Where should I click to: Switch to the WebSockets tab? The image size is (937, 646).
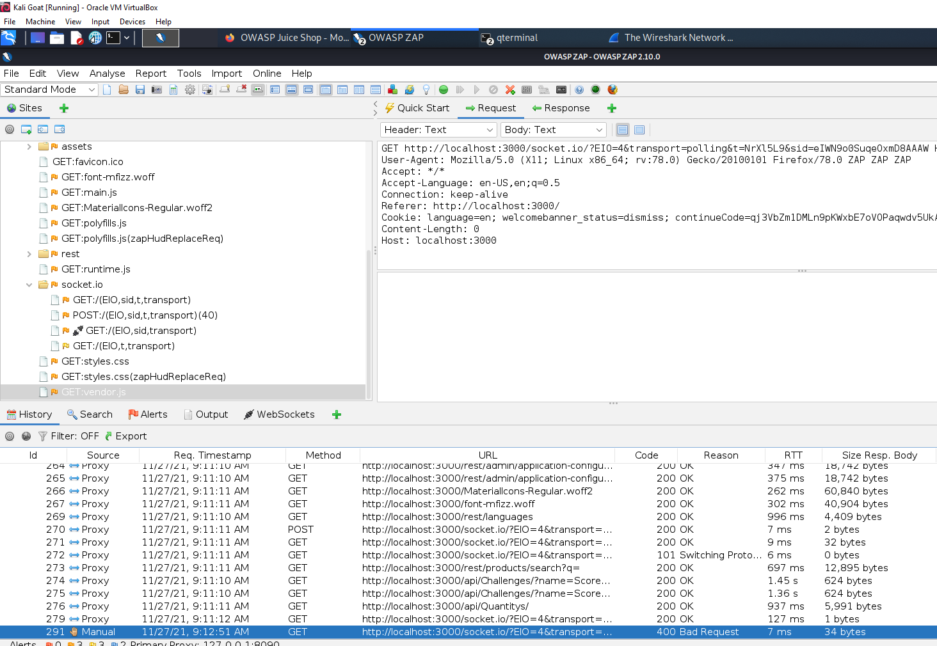(x=280, y=414)
